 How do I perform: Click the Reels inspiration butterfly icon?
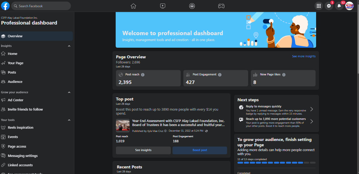(3, 127)
